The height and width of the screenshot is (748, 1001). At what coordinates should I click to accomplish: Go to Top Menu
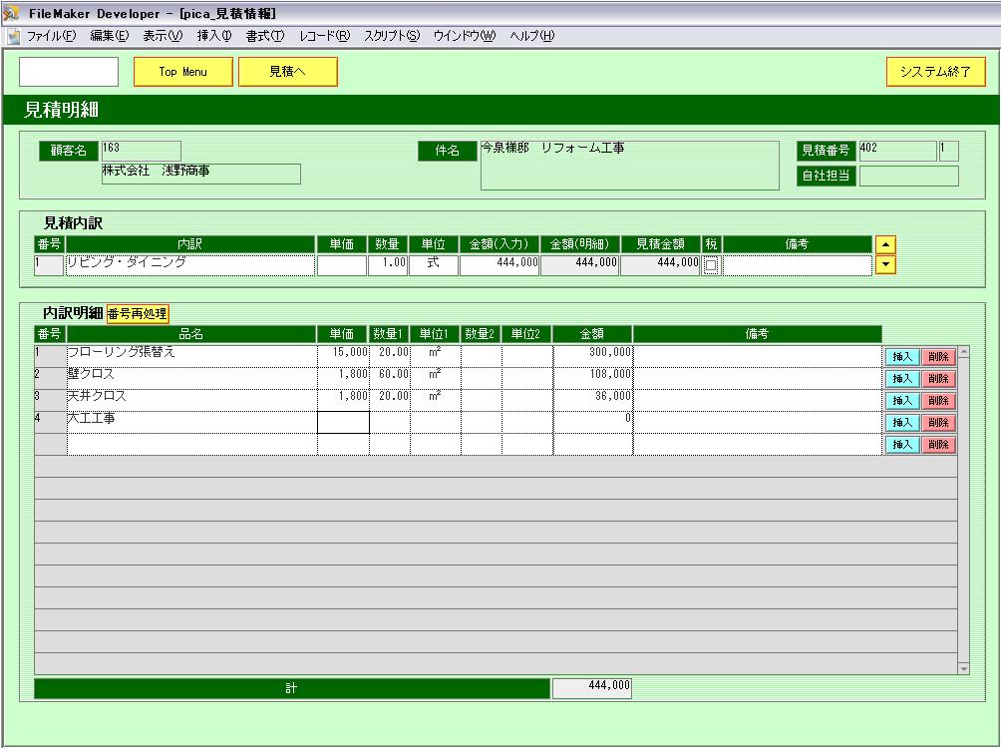tap(183, 72)
